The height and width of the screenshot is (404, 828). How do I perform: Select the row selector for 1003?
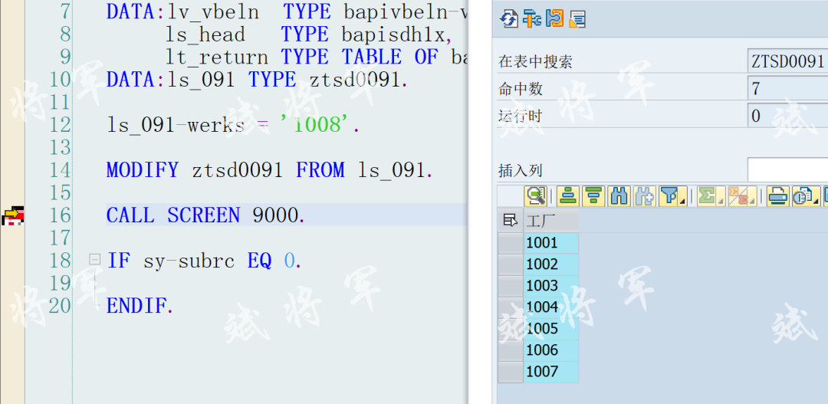pos(511,286)
